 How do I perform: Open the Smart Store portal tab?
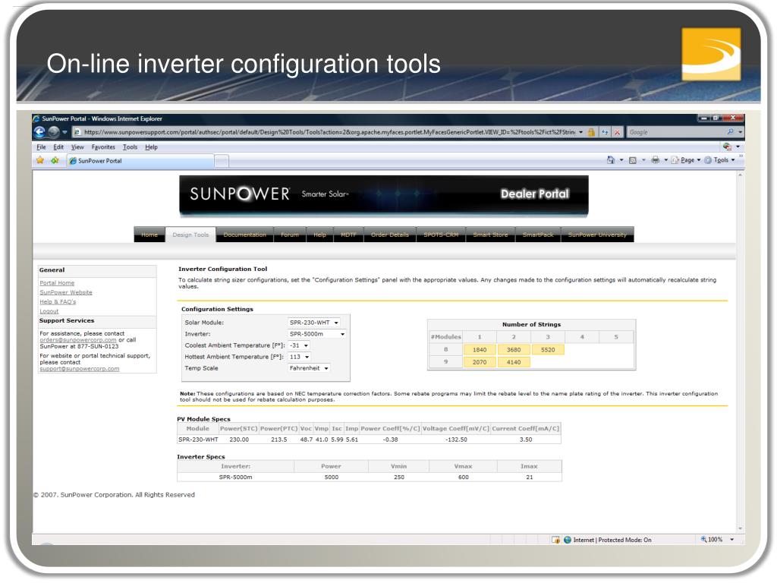pos(491,235)
